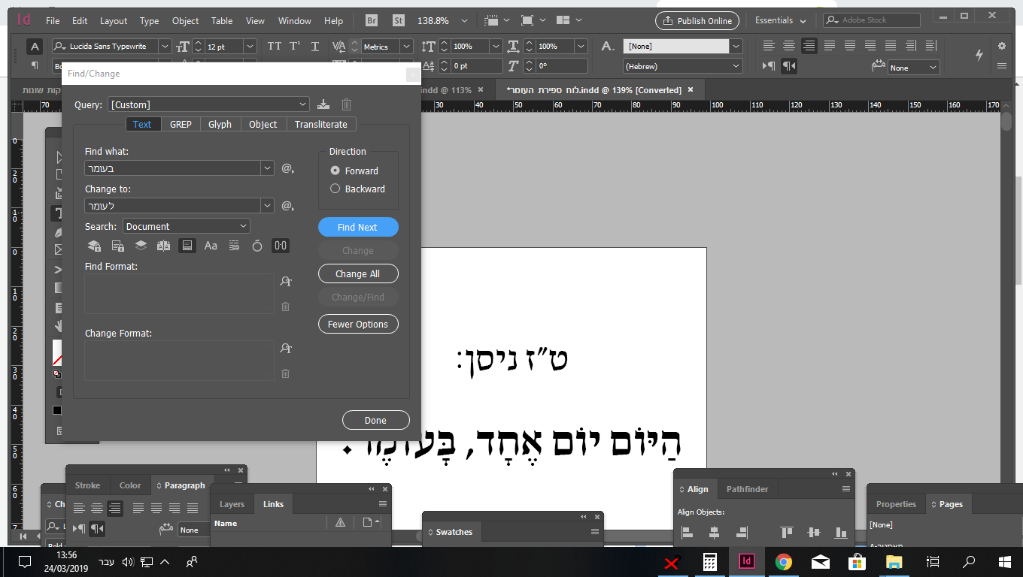Image resolution: width=1023 pixels, height=577 pixels.
Task: Enable Include Locked Stories in search
Action: (117, 245)
